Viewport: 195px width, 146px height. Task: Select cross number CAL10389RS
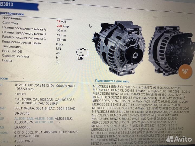pyautogui.click(x=47, y=103)
